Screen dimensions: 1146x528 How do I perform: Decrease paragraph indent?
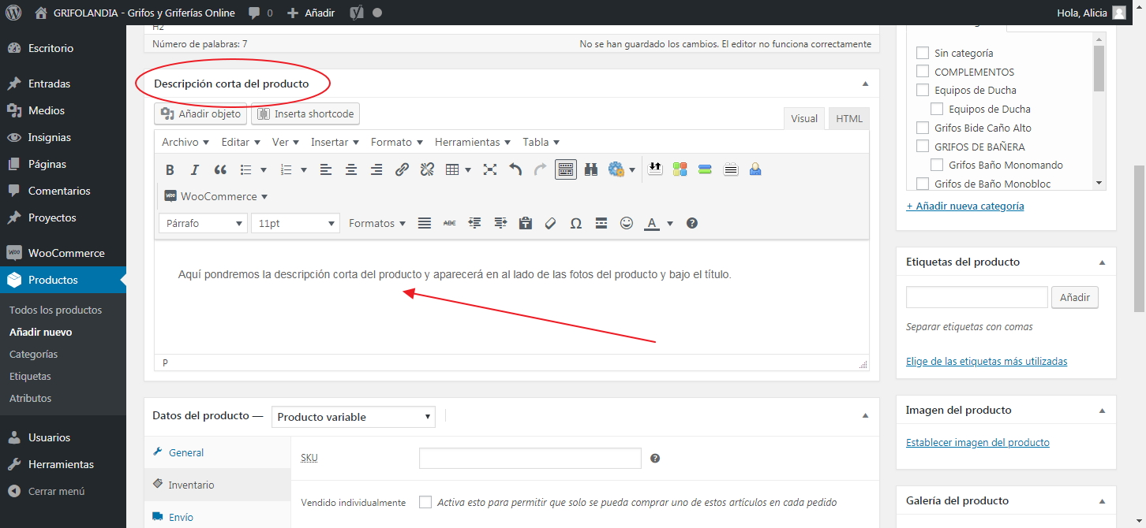(x=475, y=223)
